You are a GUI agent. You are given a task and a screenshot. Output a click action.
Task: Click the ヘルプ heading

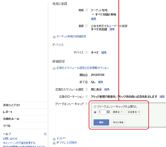[7, 134]
